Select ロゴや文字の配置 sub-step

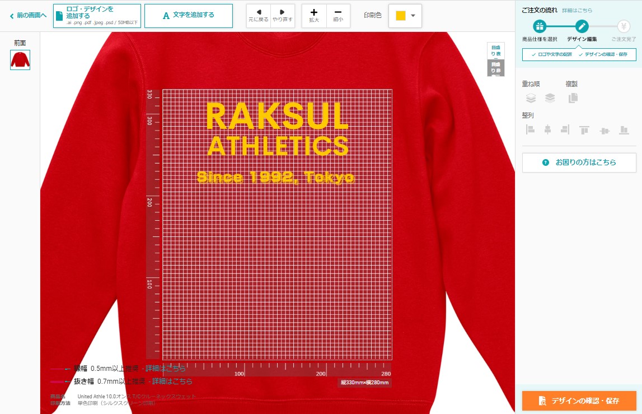pos(551,54)
